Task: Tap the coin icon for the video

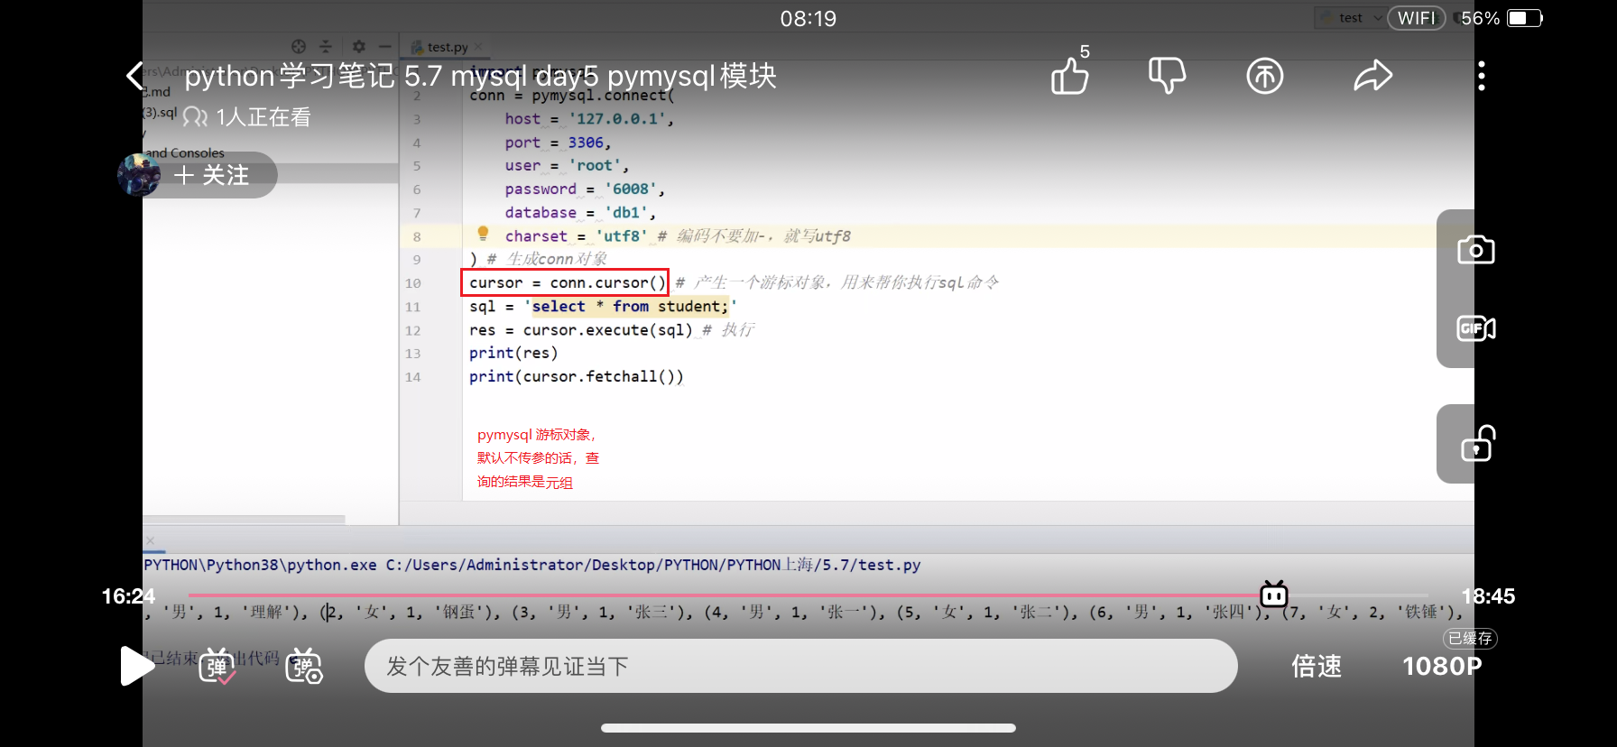Action: pos(1265,76)
